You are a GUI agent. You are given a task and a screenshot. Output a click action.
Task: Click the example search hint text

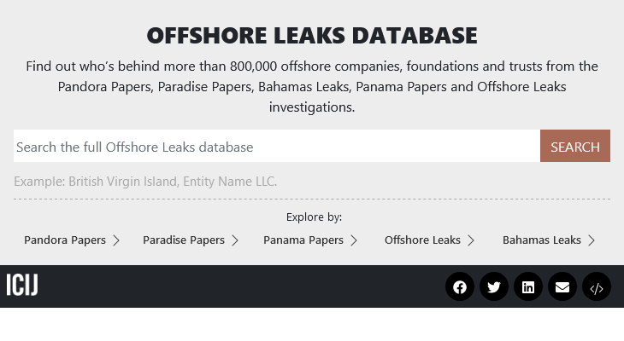pyautogui.click(x=145, y=182)
